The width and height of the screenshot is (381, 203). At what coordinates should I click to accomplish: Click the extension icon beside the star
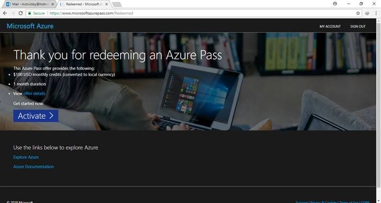click(x=367, y=13)
